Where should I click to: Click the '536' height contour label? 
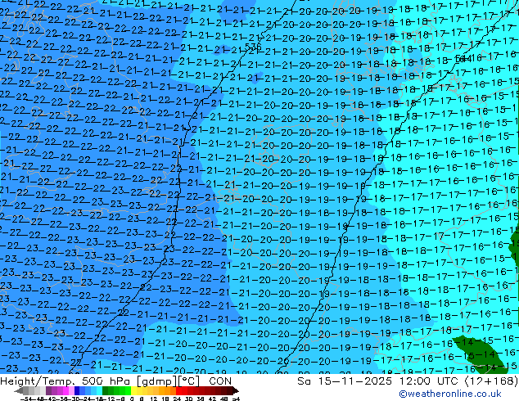coord(253,47)
